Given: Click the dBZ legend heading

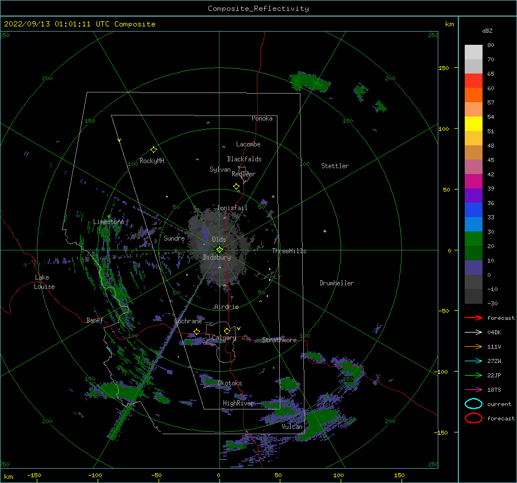Looking at the screenshot, I should tap(487, 30).
